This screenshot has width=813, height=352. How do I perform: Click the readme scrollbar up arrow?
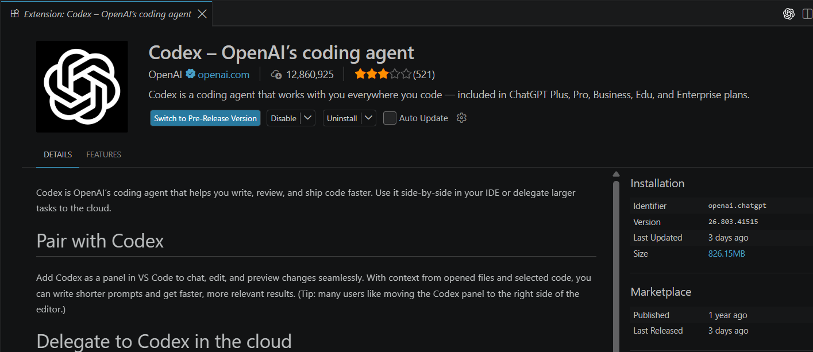[x=616, y=174]
